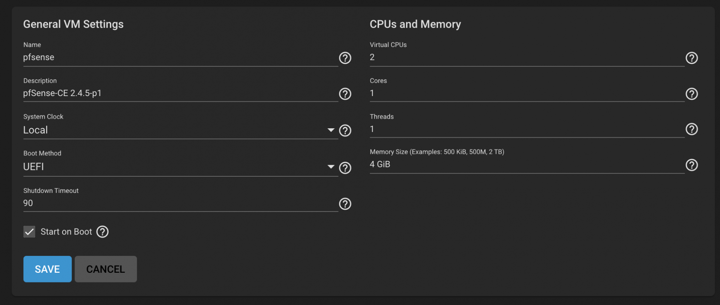
Task: Open the Threads help tooltip
Action: 691,129
